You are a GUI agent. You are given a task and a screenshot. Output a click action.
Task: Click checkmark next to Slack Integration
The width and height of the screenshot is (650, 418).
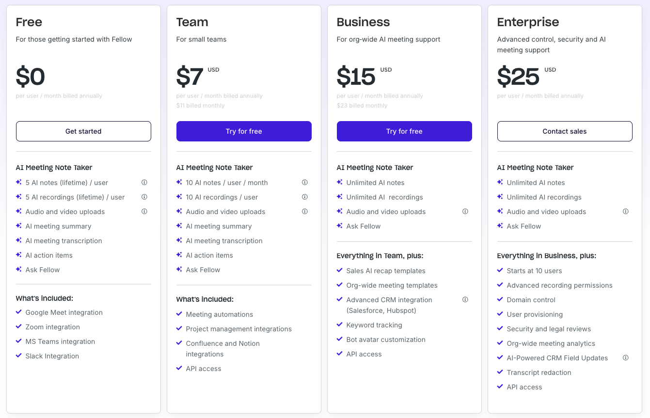coord(19,356)
